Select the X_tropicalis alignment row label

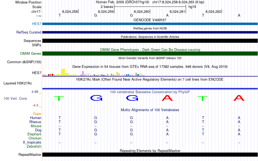(32, 142)
